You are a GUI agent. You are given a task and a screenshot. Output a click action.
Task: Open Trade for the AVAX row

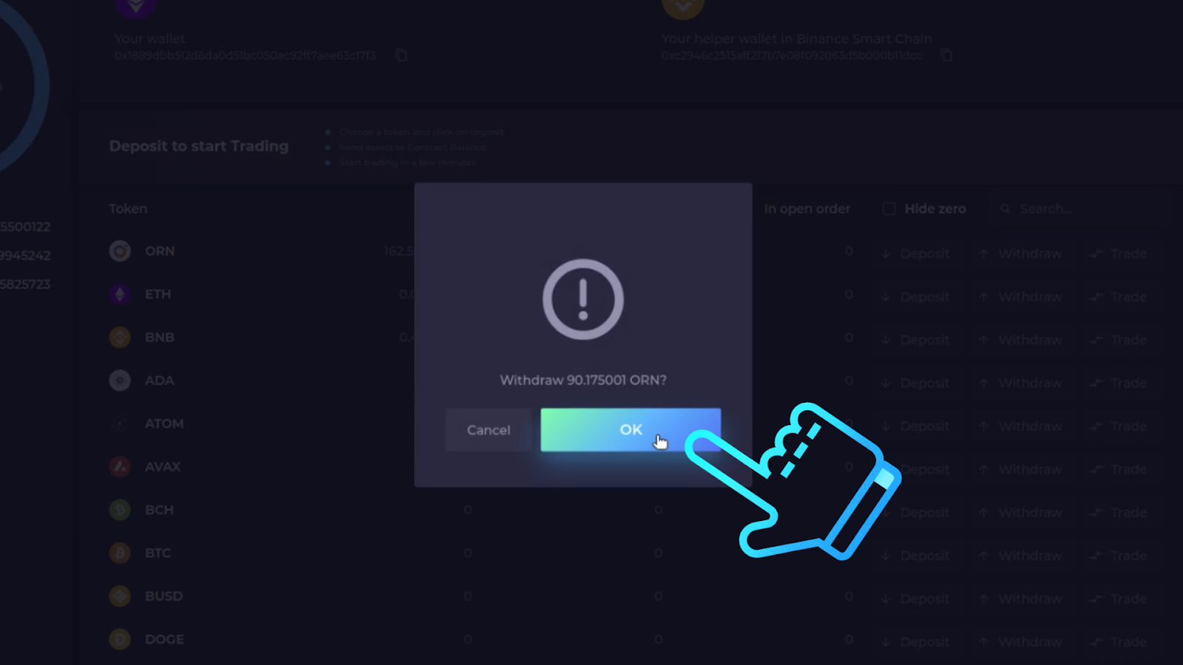pos(1119,469)
